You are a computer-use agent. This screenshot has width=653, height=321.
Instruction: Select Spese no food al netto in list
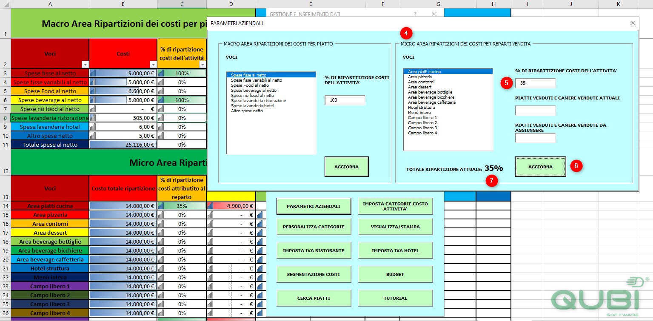pos(271,95)
